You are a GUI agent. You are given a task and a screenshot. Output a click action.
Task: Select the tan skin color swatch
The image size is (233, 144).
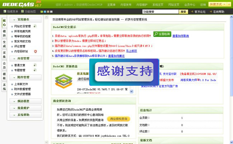(x=48, y=12)
